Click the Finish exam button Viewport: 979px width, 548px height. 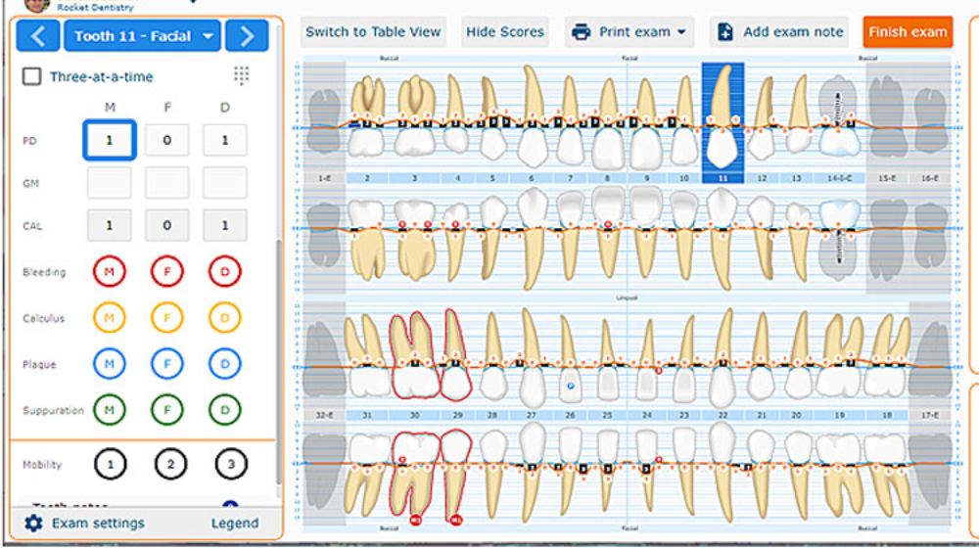coord(908,32)
